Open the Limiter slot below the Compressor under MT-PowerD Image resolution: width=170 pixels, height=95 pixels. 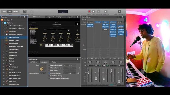point(113,36)
